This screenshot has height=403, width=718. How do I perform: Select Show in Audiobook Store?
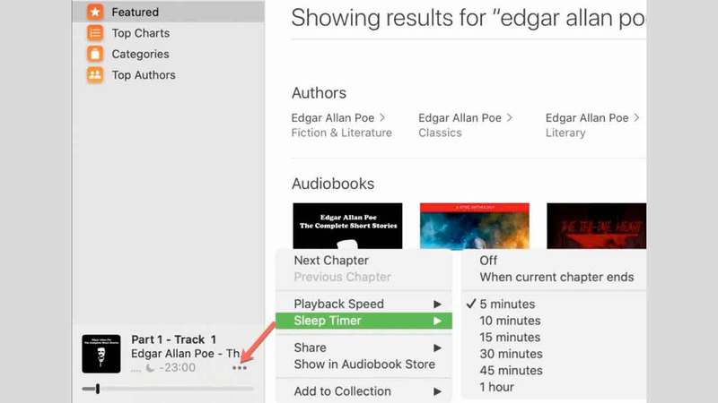pos(364,364)
